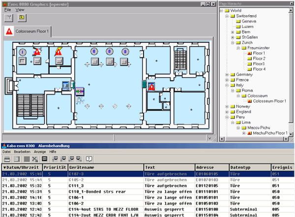This screenshot has height=217, width=295.
Task: Collapse the World tree node
Action: point(221,11)
